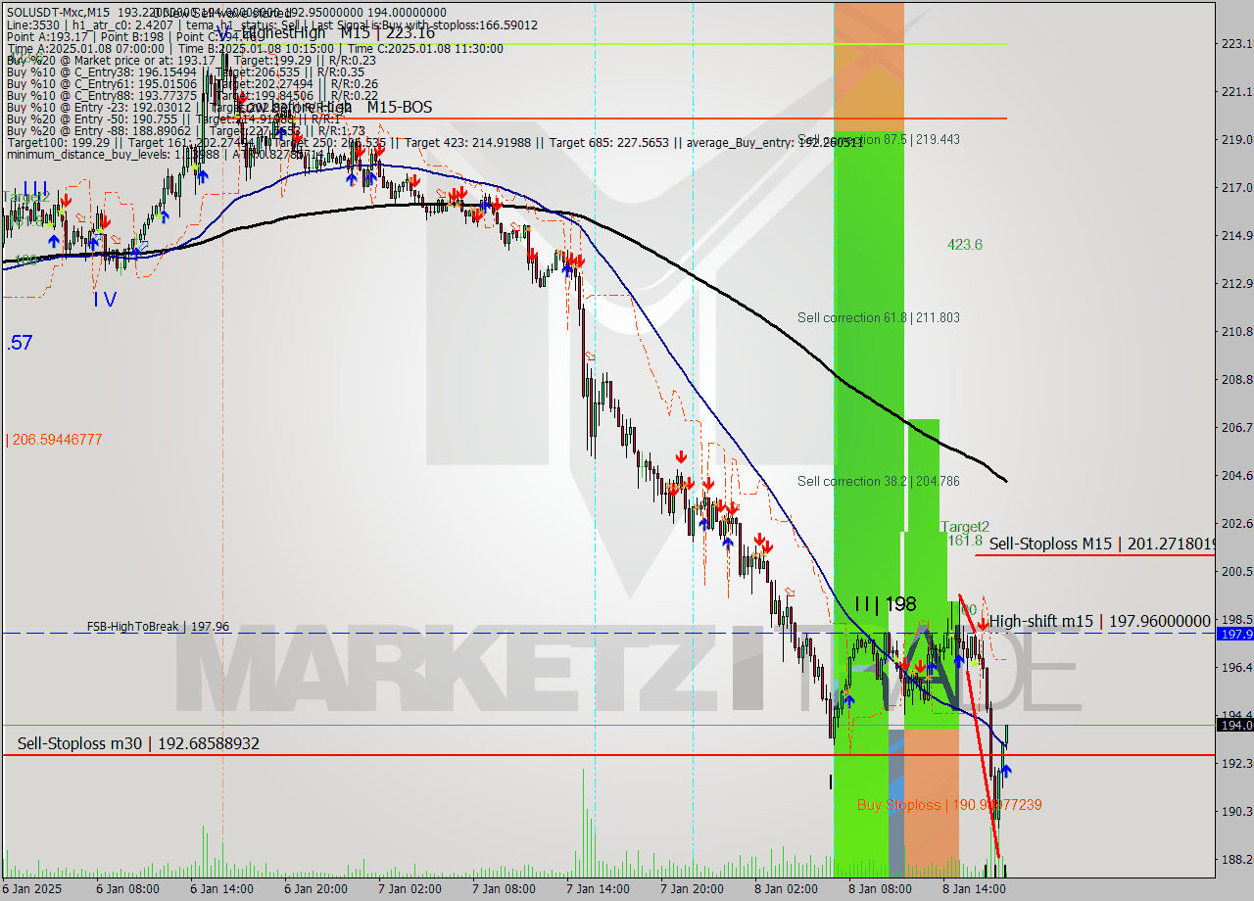Click the '6 Jan 14:00' time axis label

click(x=221, y=889)
